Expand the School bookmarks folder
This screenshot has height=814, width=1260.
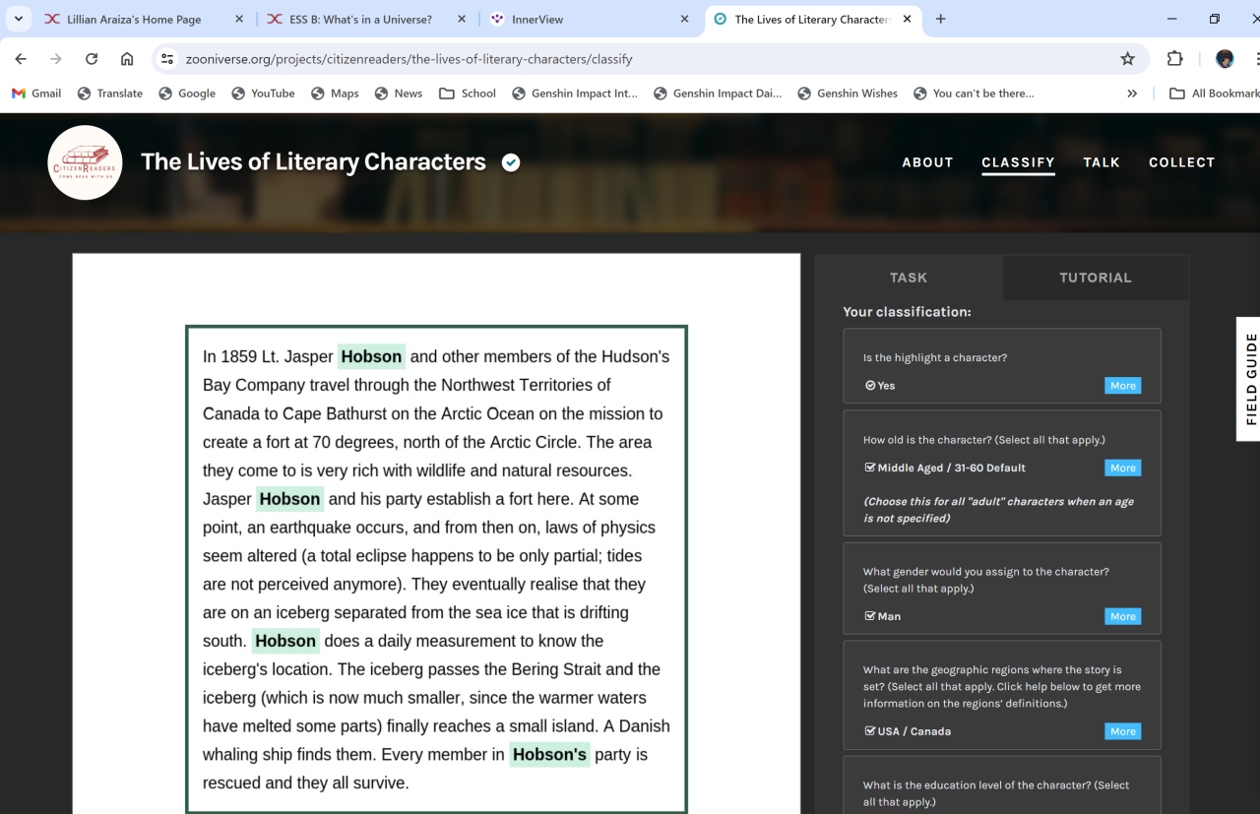pyautogui.click(x=468, y=94)
